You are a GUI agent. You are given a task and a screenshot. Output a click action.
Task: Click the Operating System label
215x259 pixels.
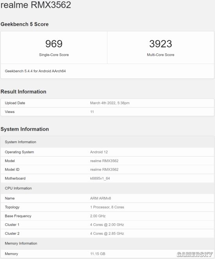click(x=19, y=152)
